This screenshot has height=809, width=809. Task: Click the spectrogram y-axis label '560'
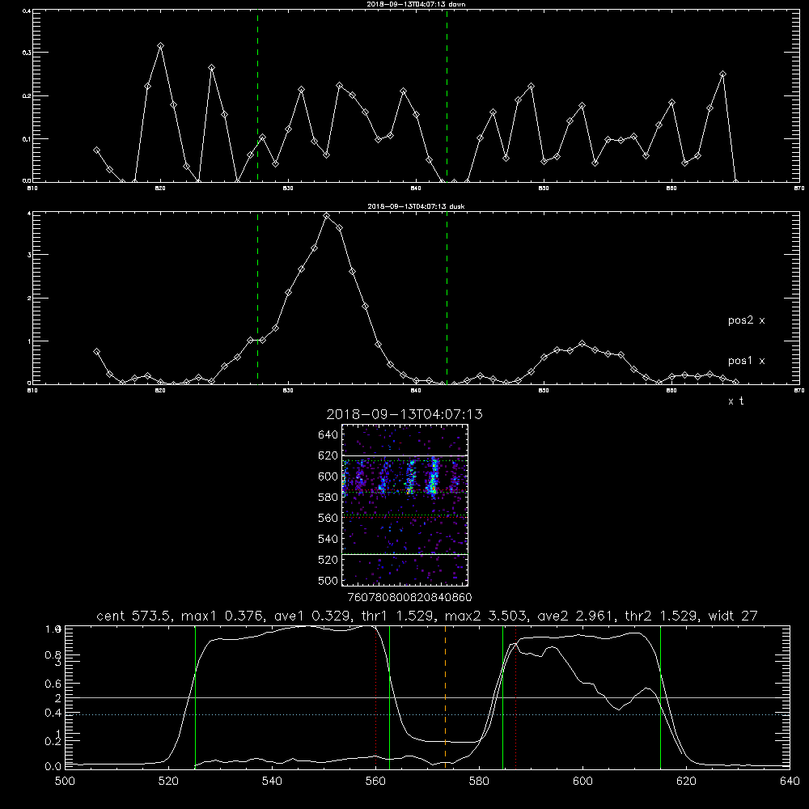coord(328,518)
